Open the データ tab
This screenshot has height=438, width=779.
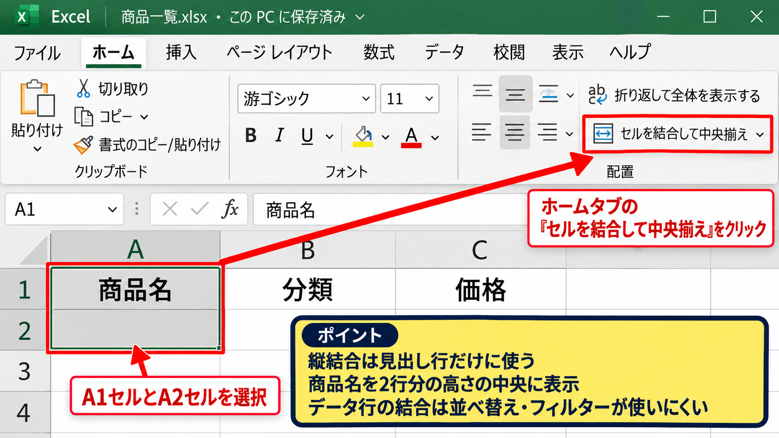pyautogui.click(x=444, y=52)
